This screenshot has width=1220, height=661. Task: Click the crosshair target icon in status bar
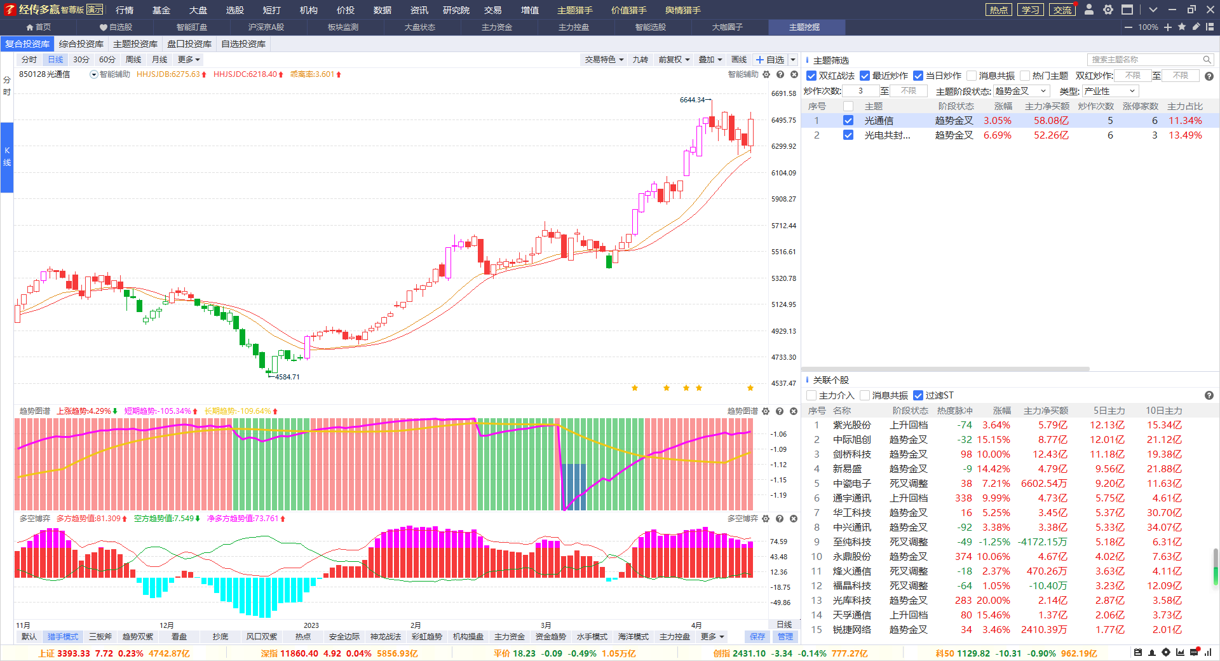1166,653
